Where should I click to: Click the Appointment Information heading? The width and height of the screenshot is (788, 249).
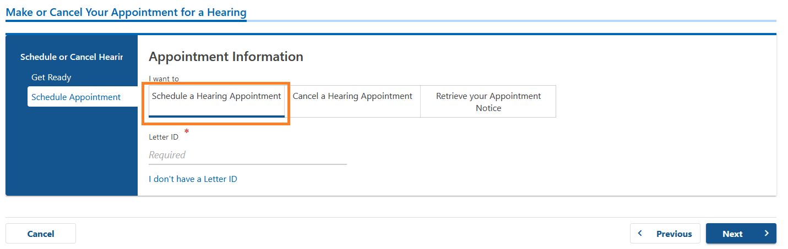point(226,57)
